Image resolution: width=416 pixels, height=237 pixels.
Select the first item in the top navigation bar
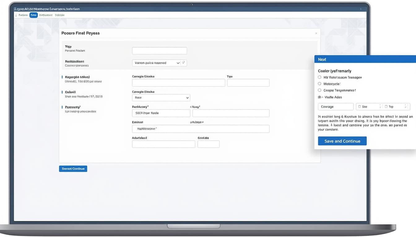coord(23,15)
